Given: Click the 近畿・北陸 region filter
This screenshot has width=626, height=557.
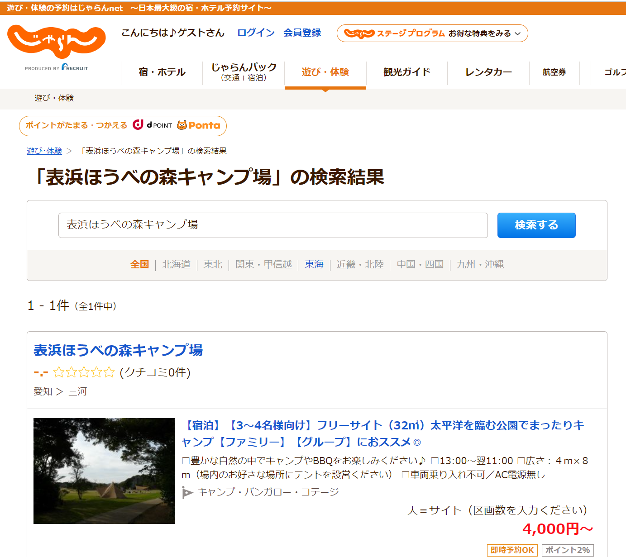Looking at the screenshot, I should click(360, 264).
